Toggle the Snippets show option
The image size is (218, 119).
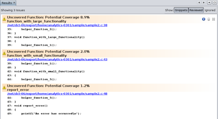coord(181,10)
